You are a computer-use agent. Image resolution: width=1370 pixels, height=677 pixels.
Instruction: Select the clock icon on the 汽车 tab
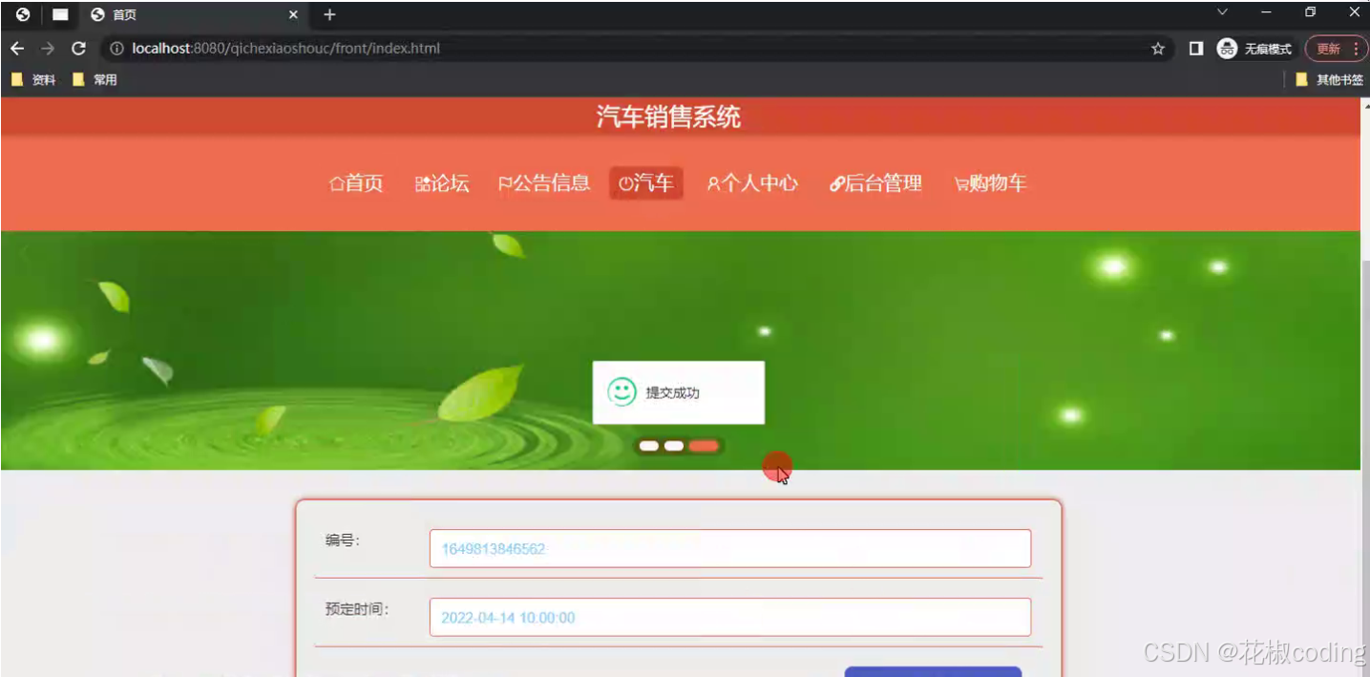(625, 182)
